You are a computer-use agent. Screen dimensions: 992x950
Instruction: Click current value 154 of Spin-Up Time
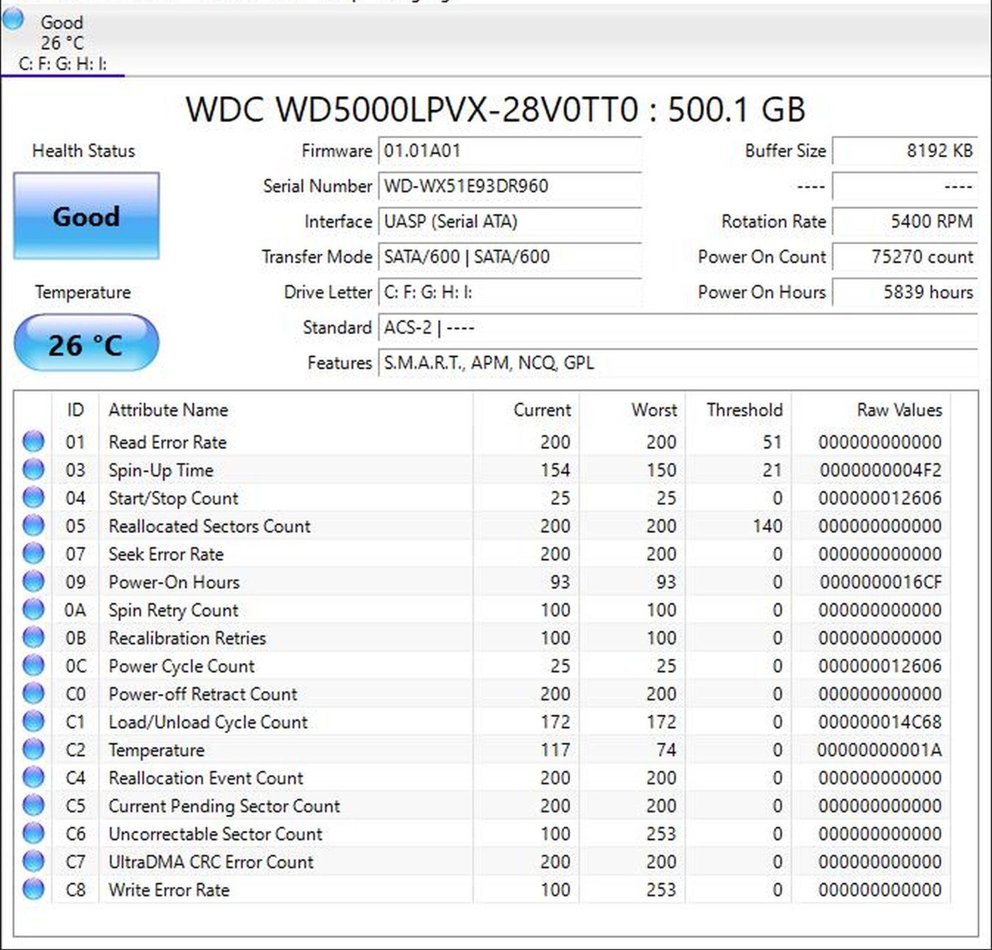click(555, 470)
